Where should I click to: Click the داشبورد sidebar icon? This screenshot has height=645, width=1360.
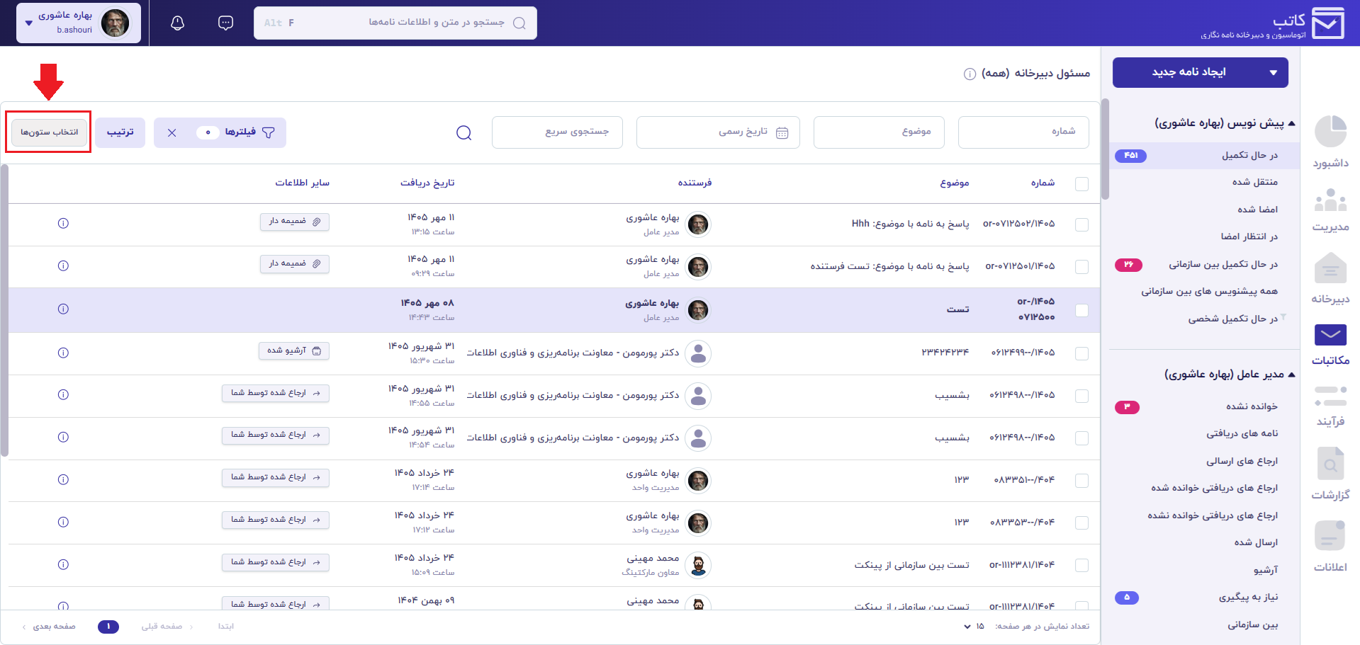pos(1330,132)
